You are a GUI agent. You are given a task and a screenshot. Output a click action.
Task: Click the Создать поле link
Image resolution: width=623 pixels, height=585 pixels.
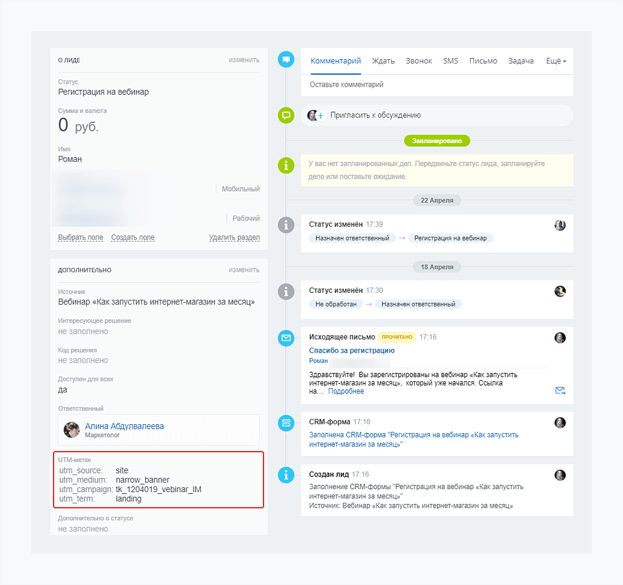pos(133,237)
